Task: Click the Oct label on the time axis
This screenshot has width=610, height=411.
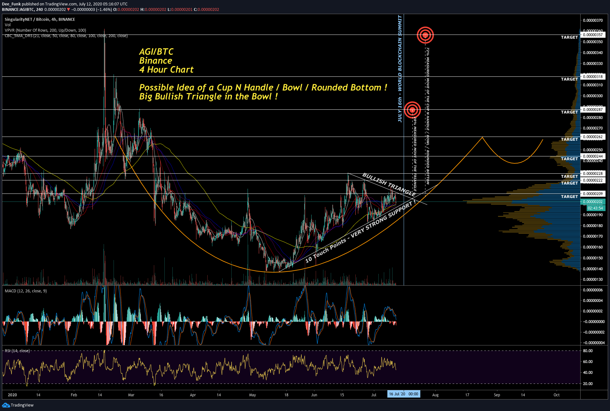Action: coord(557,395)
